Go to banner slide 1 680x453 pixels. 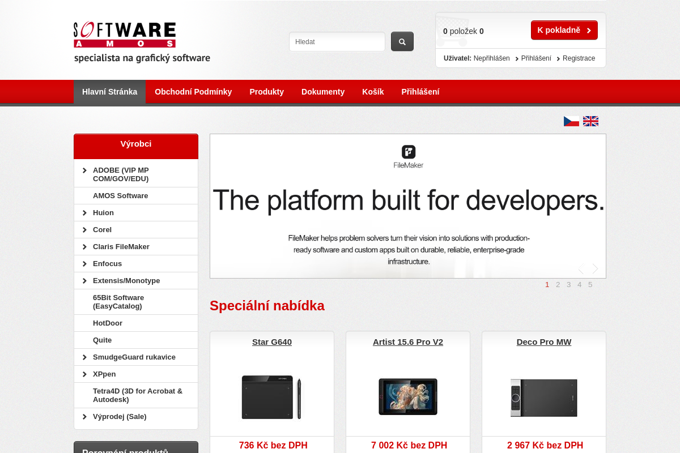pos(547,285)
